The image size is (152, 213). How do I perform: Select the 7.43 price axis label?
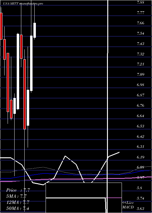pos(140,44)
